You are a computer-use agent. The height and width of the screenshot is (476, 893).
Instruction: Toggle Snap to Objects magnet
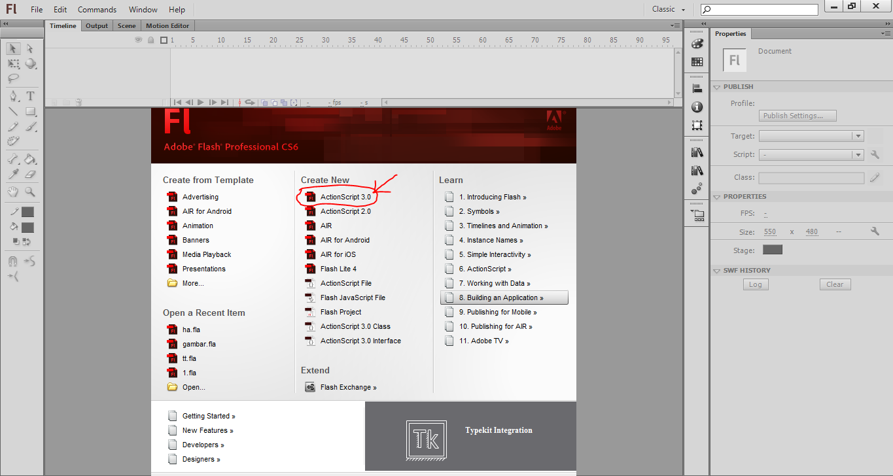(13, 262)
